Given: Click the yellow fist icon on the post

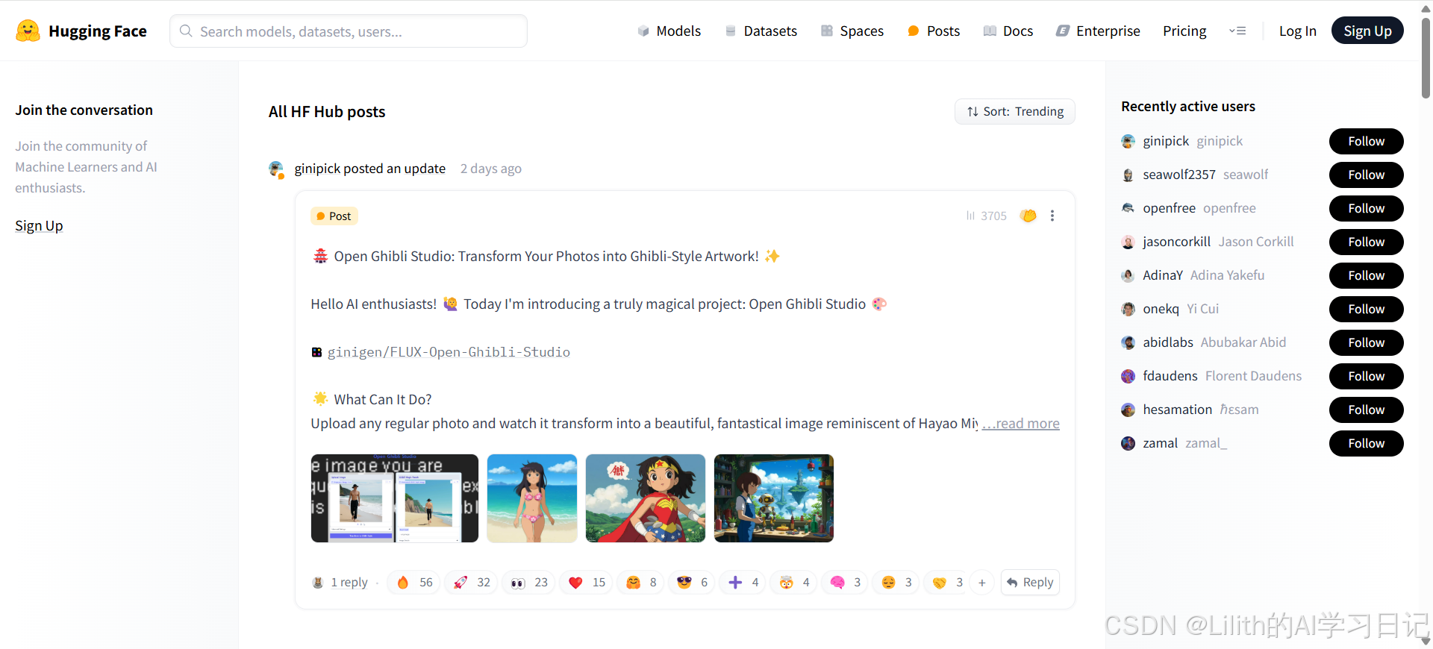Looking at the screenshot, I should [1028, 216].
